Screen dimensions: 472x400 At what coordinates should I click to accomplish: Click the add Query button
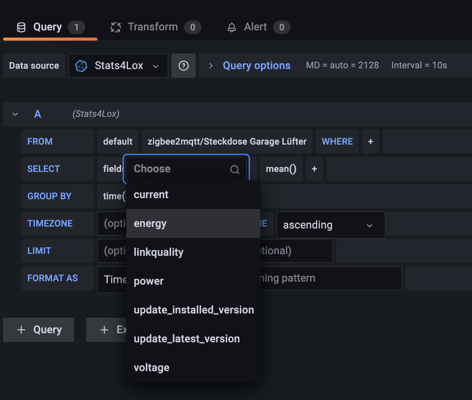click(x=39, y=330)
